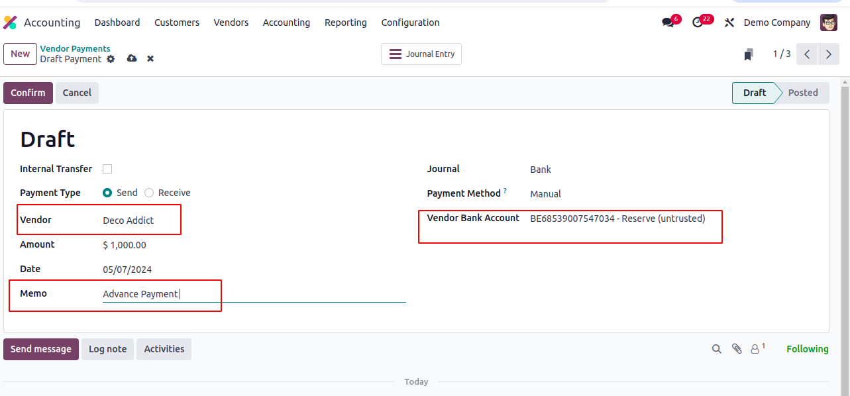Click the bookmark icon near pager
The width and height of the screenshot is (850, 396).
pos(748,54)
